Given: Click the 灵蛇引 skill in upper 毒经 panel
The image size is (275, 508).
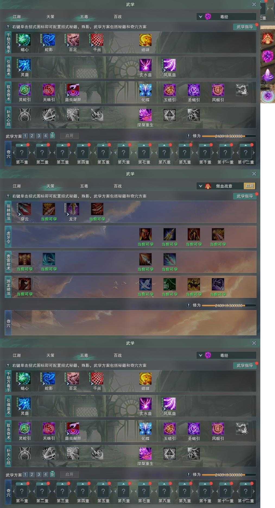Looking at the screenshot, I should [x=24, y=90].
